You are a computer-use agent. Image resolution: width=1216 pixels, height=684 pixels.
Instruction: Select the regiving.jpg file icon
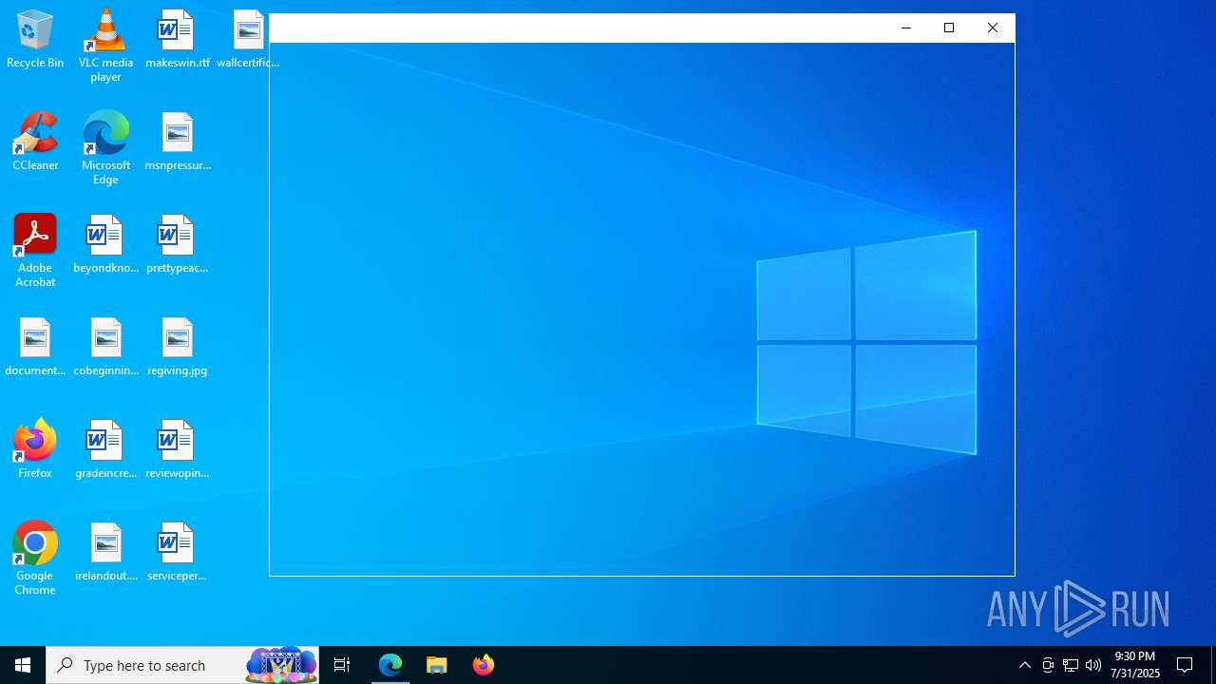tap(177, 348)
